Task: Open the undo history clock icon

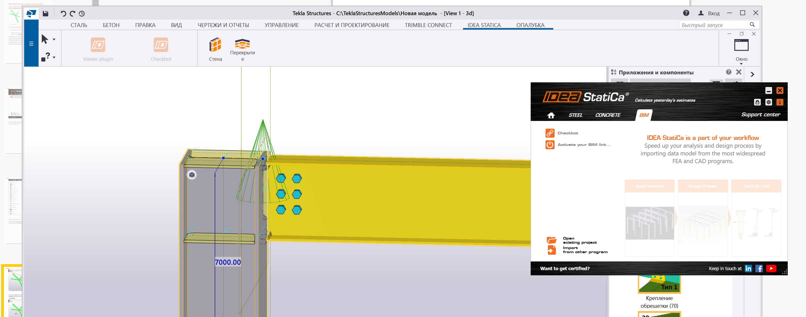Action: [82, 13]
